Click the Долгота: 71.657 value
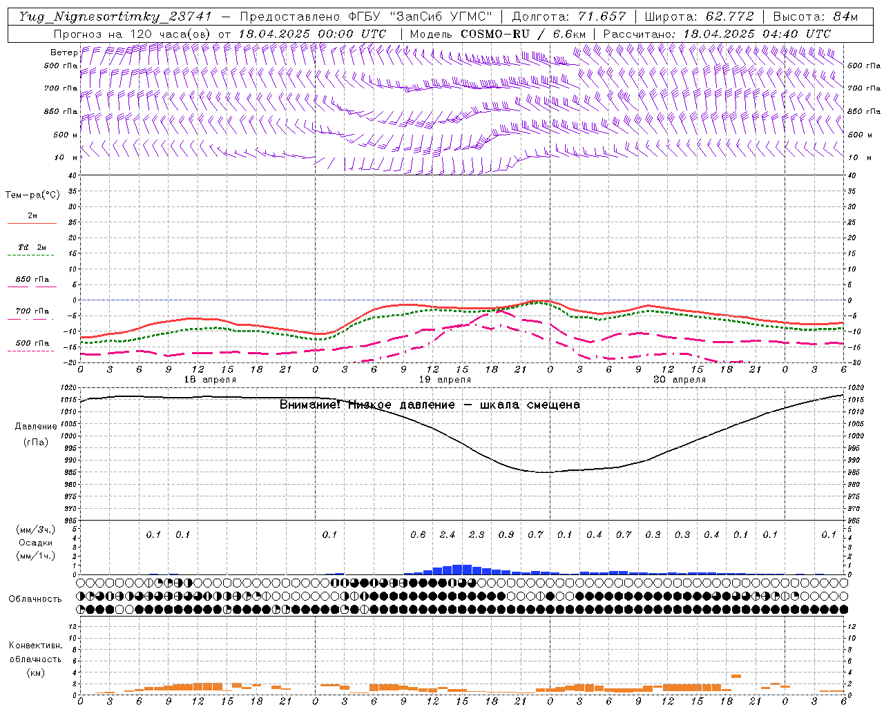884x707 pixels. (569, 17)
